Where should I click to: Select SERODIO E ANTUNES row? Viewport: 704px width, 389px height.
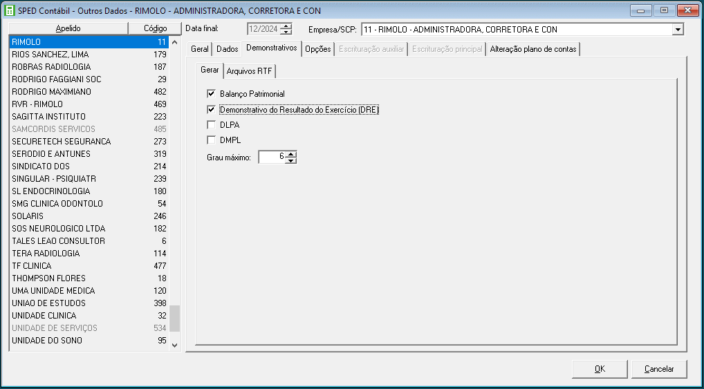[x=89, y=154]
